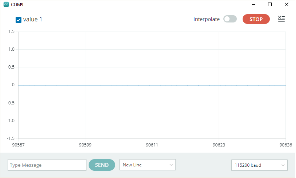Click the New Line dropdown chevron

(171, 165)
